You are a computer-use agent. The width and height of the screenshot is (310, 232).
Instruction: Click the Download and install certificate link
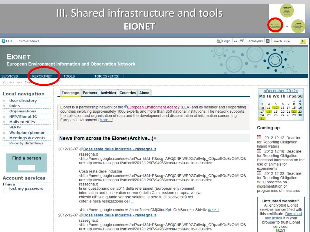coord(283,216)
